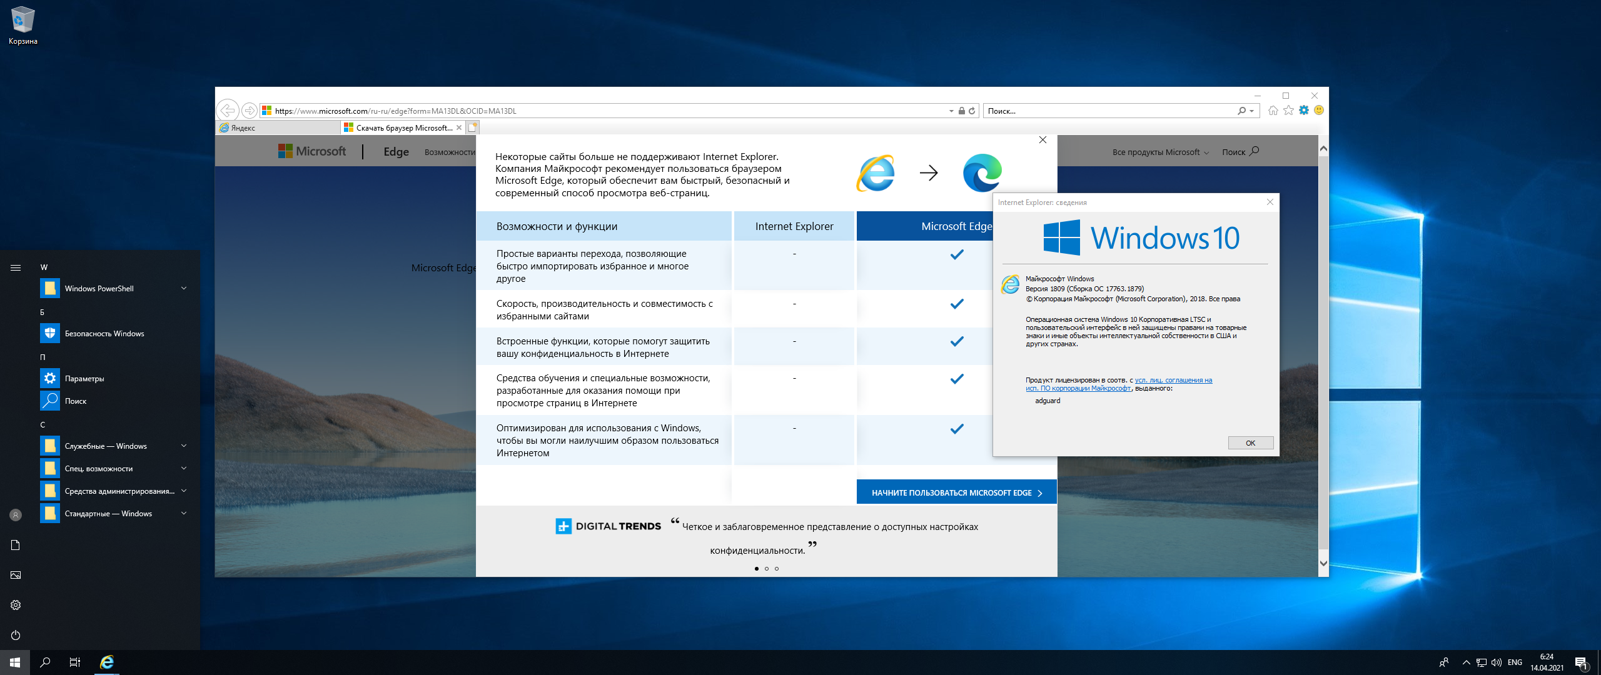The image size is (1601, 675).
Task: Click the People icon in system tray
Action: tap(1443, 662)
